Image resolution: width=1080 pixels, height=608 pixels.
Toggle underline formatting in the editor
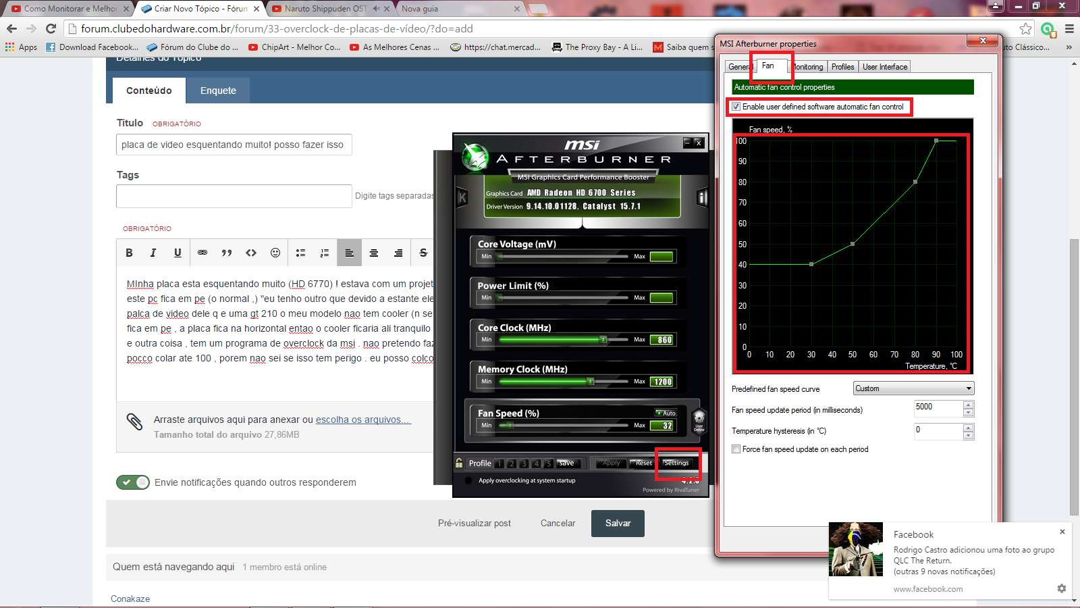pos(178,253)
